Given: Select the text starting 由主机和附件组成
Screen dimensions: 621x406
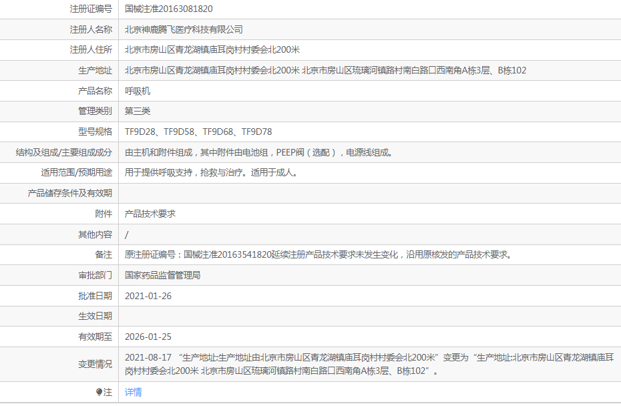Looking at the screenshot, I should 259,152.
